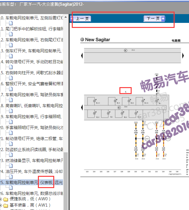Viewport: 189px width, 210px height.
Task: Open document icon under item 25 仪表板
Action: (11, 188)
